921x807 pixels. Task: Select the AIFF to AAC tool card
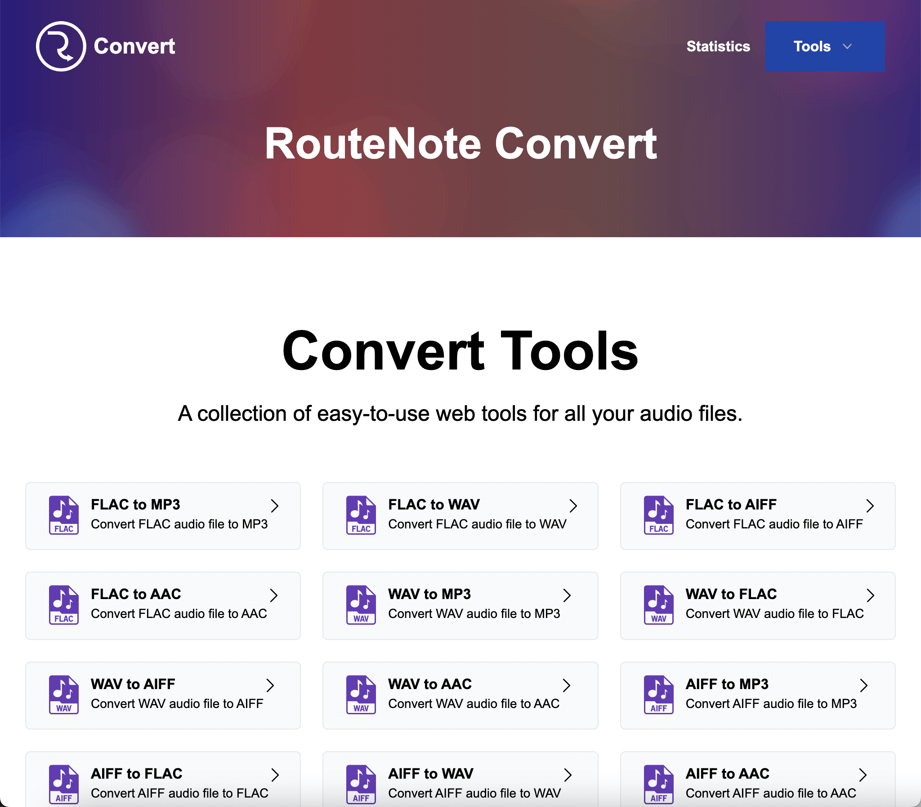click(757, 783)
